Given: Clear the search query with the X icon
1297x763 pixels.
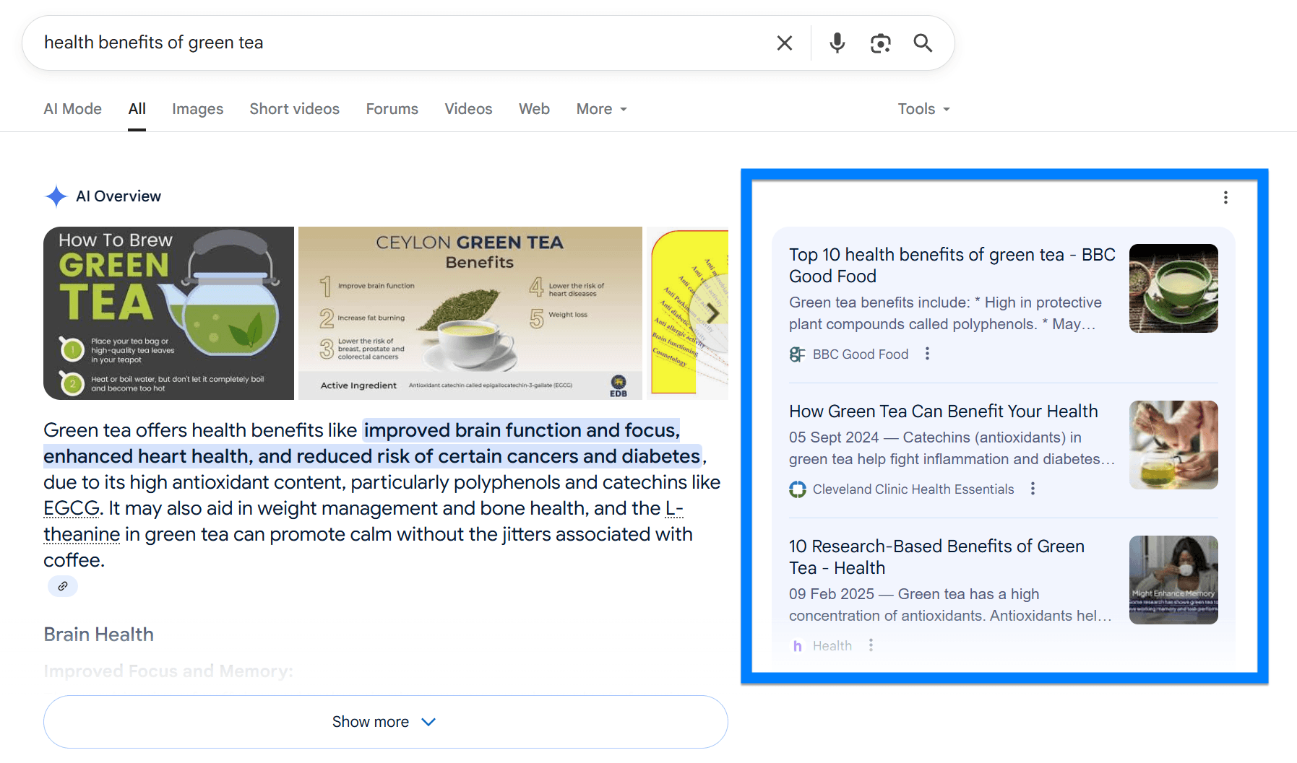Looking at the screenshot, I should click(x=784, y=43).
